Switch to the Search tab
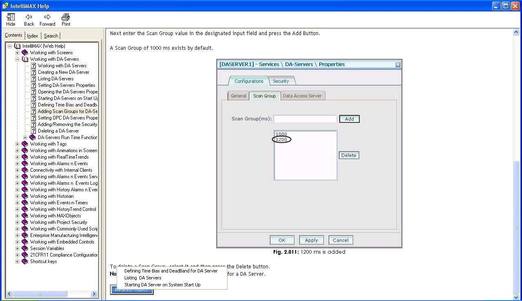522x301 pixels. [51, 36]
